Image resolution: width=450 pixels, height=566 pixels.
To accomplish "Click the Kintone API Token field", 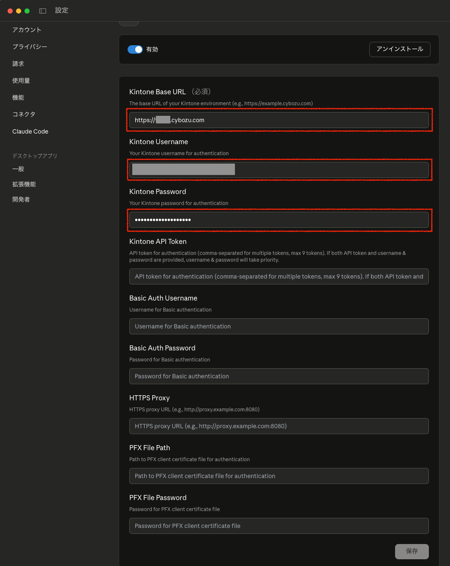I will (x=279, y=276).
